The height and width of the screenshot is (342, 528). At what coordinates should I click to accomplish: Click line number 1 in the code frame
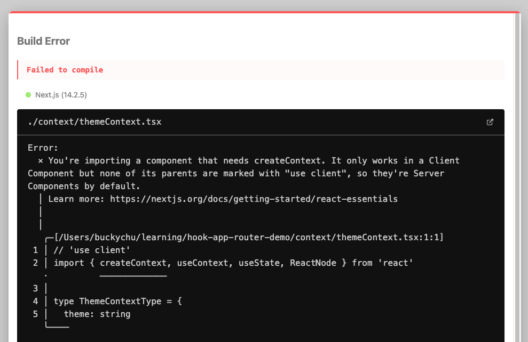pos(35,250)
